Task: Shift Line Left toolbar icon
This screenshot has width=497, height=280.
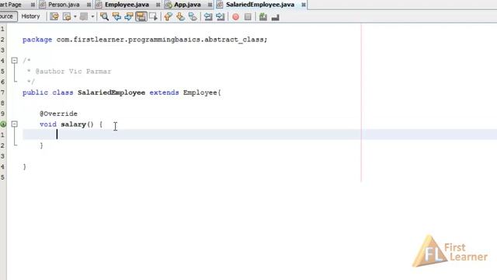Action: (208, 16)
